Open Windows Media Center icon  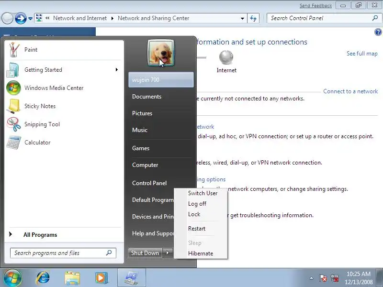pyautogui.click(x=13, y=88)
